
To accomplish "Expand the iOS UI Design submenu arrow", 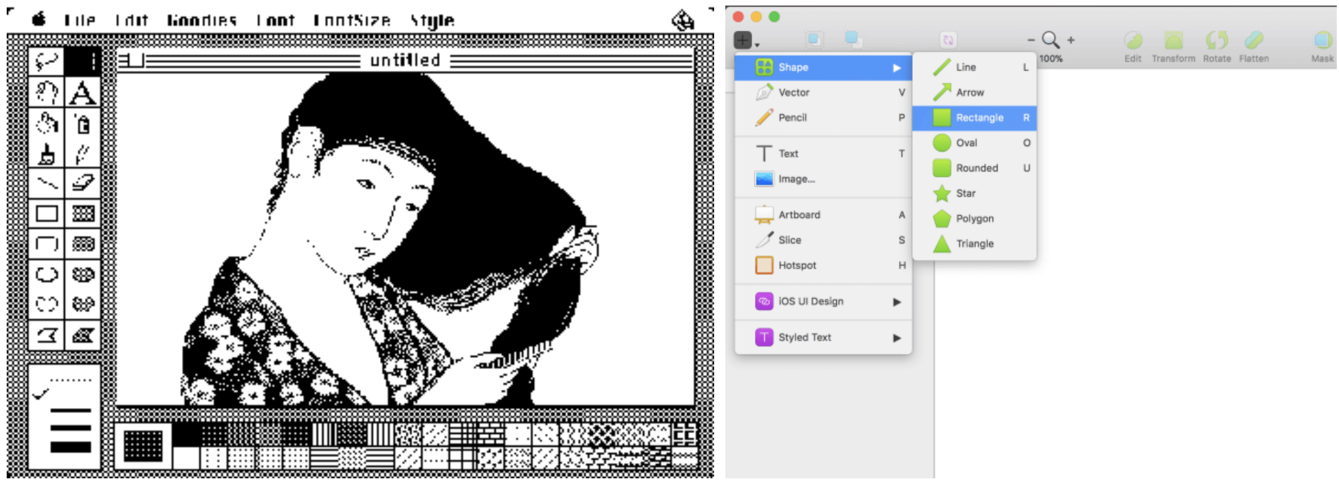I will tap(897, 302).
